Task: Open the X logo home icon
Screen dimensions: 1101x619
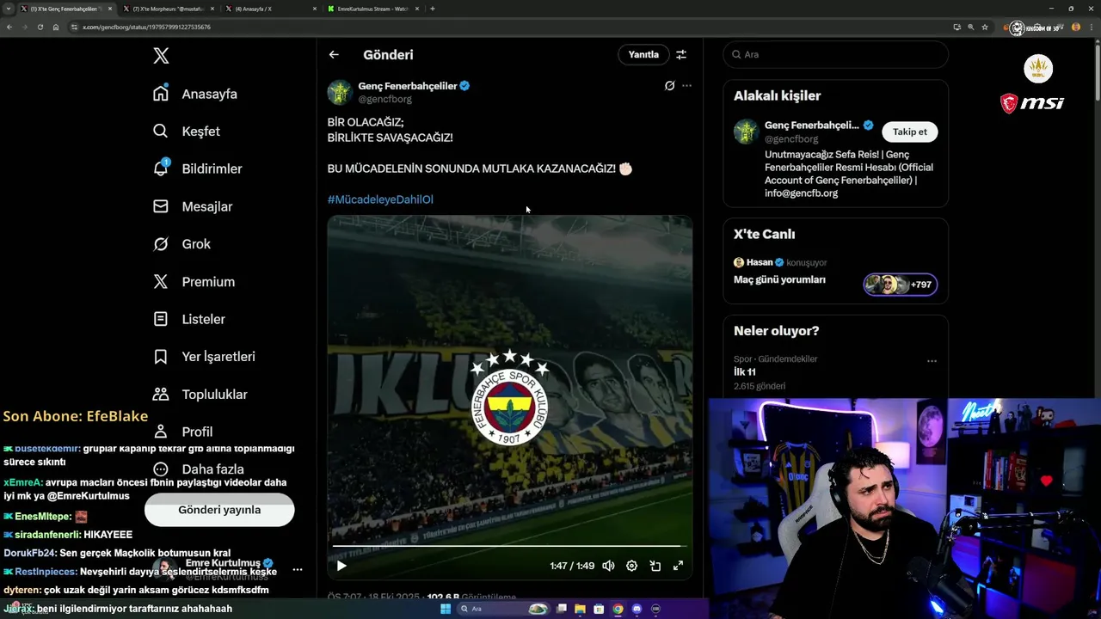Action: [161, 56]
